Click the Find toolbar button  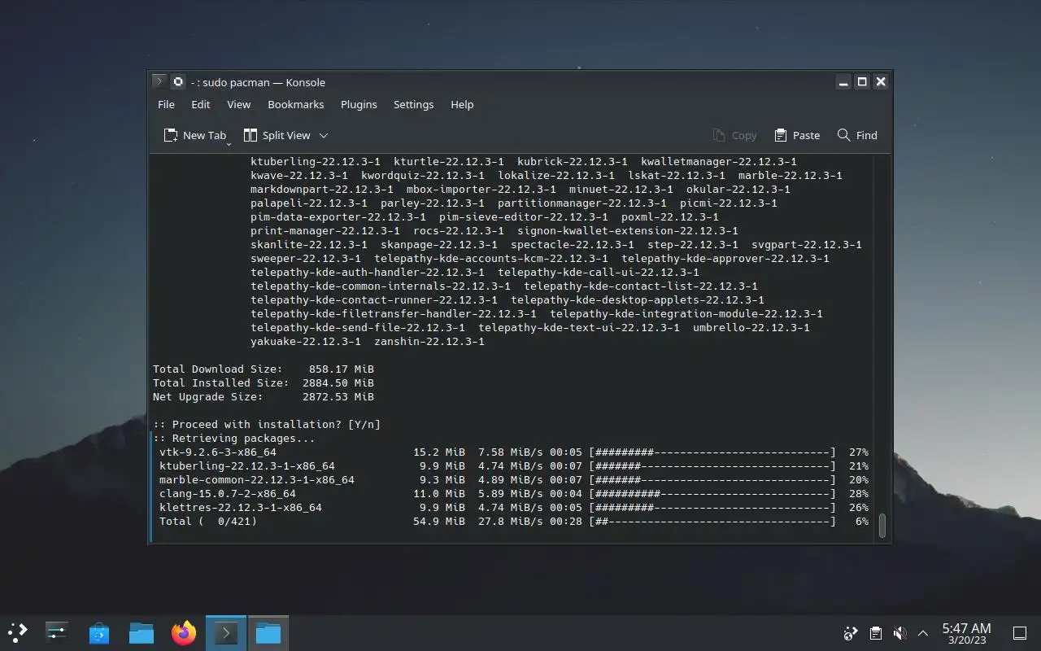coord(857,135)
